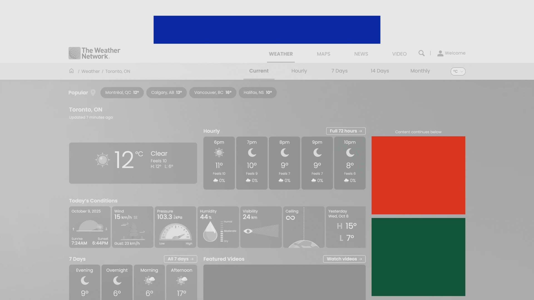This screenshot has height=300, width=534.
Task: Click the Popular location pin icon
Action: click(x=93, y=92)
